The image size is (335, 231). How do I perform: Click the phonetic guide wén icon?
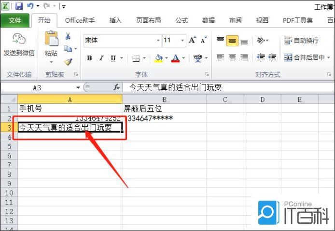click(x=197, y=58)
